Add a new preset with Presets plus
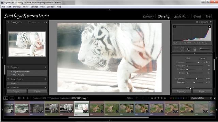 tap(46, 67)
